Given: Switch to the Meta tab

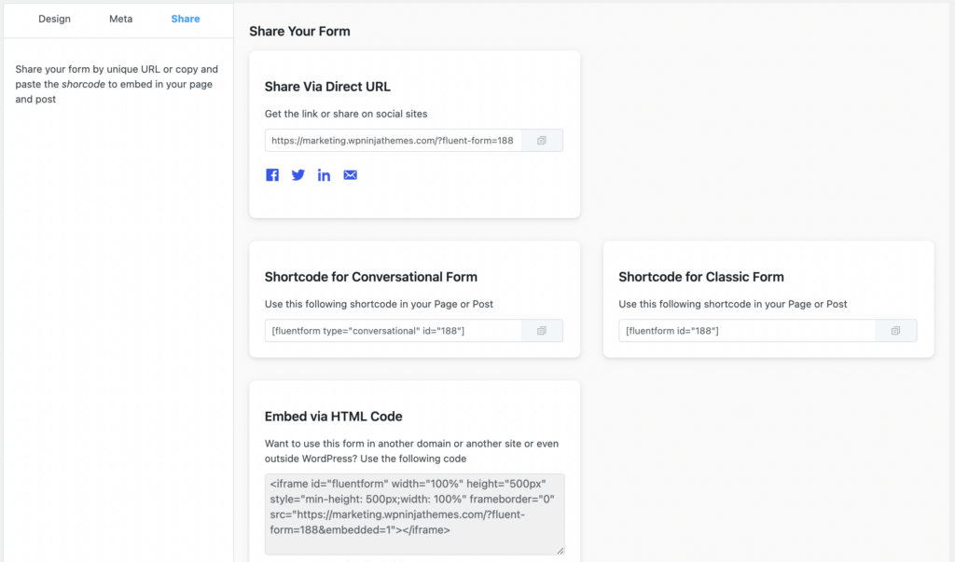Looking at the screenshot, I should 120,19.
